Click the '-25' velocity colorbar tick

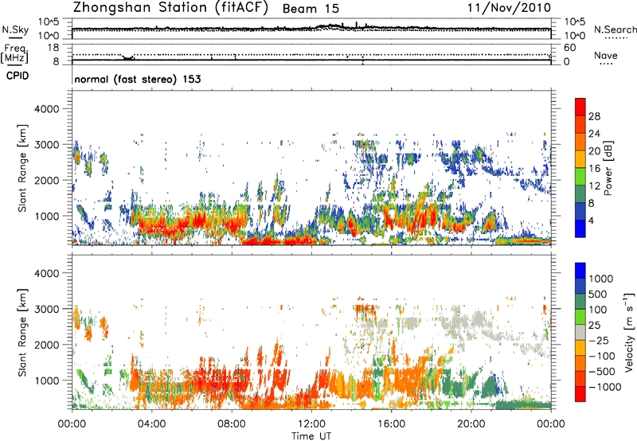pos(597,340)
